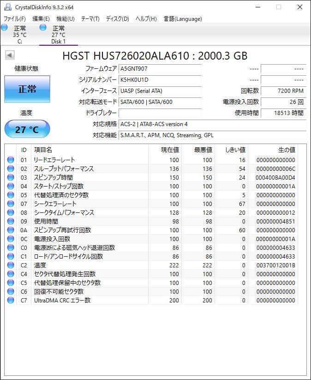Click status orb of row 07 シークエラーレート
The width and height of the screenshot is (311, 380).
[11, 204]
